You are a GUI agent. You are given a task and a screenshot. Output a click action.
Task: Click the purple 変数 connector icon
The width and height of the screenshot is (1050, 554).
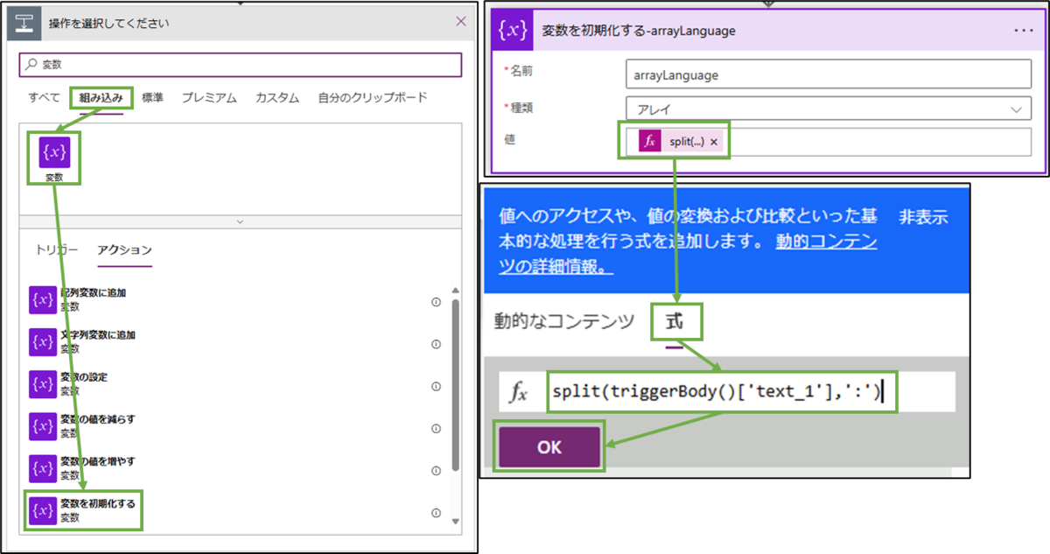click(53, 152)
